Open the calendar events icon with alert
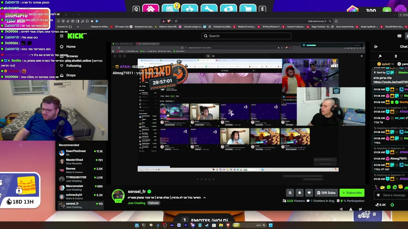Image resolution: width=408 pixels, height=229 pixels. [x=170, y=9]
